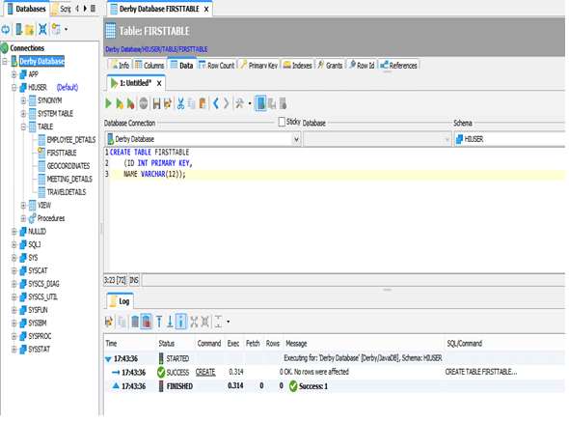Collapse the tree with the blue cross-arrows icon

coord(42,29)
